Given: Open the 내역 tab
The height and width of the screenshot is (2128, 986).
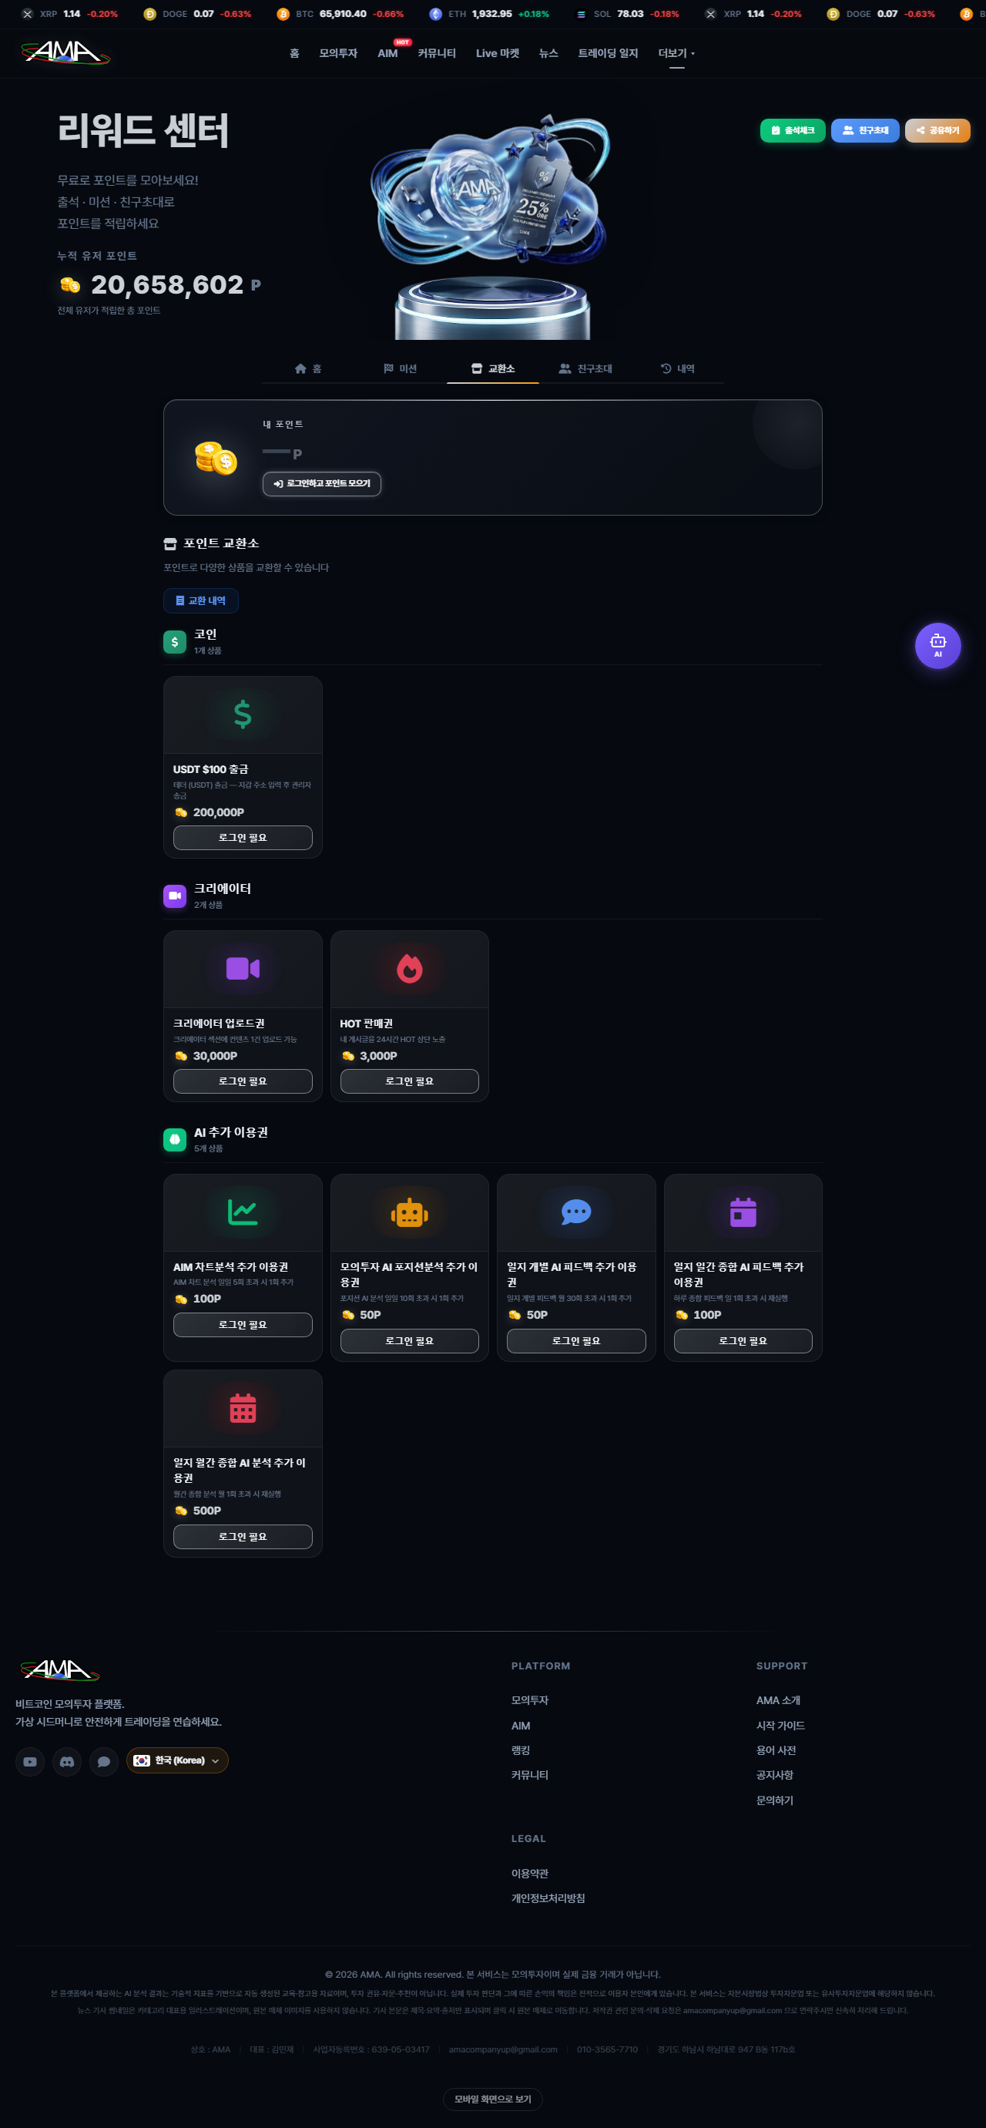Looking at the screenshot, I should 678,368.
